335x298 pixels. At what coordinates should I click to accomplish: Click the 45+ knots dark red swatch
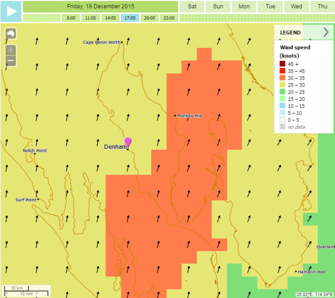(x=282, y=64)
